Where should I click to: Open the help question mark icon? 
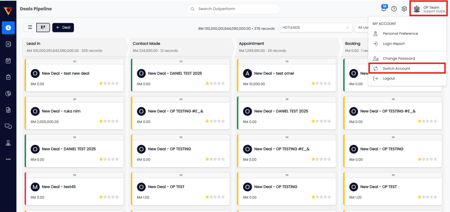394,9
